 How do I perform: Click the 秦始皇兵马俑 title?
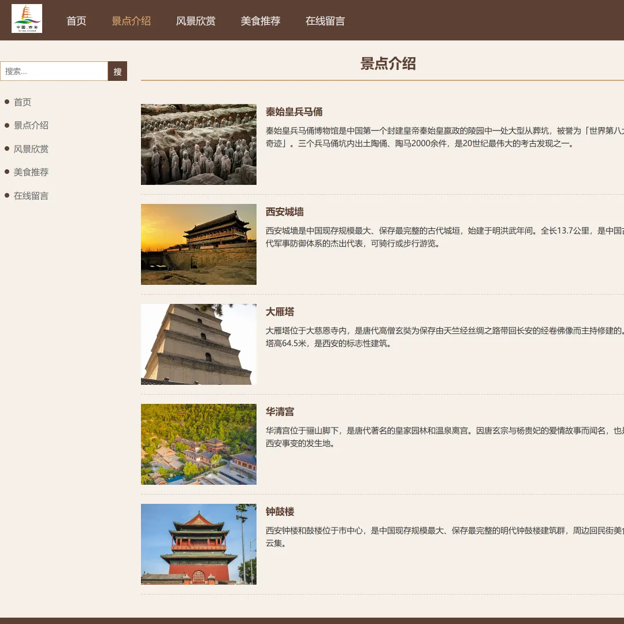[x=294, y=112]
